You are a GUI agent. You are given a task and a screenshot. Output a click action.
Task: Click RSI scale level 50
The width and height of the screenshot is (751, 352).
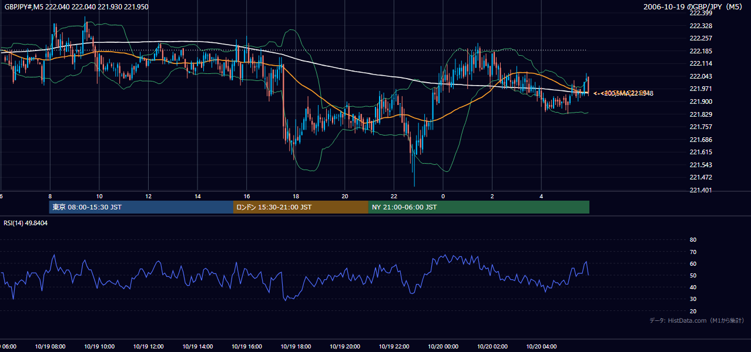pyautogui.click(x=693, y=275)
